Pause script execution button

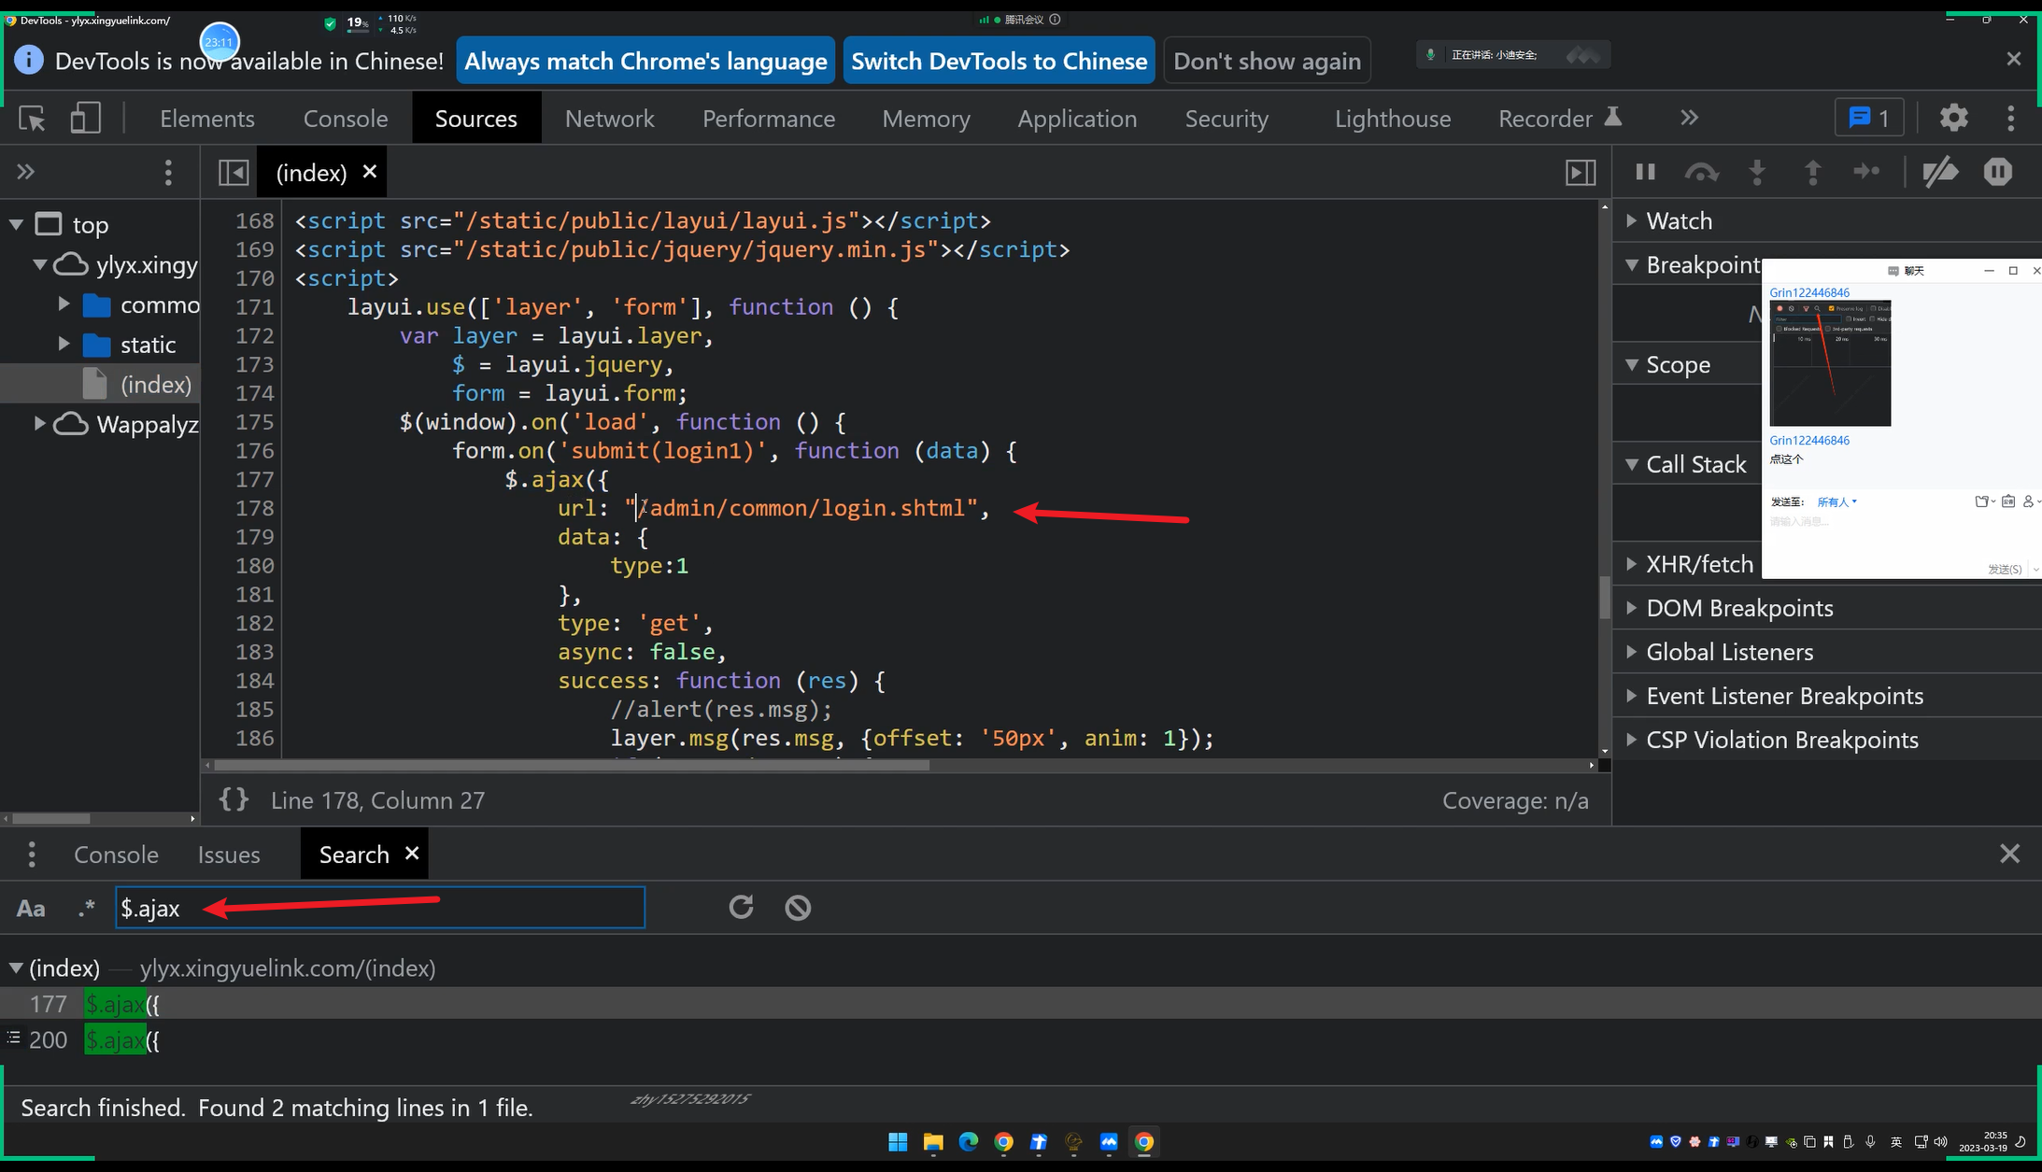pos(1646,172)
